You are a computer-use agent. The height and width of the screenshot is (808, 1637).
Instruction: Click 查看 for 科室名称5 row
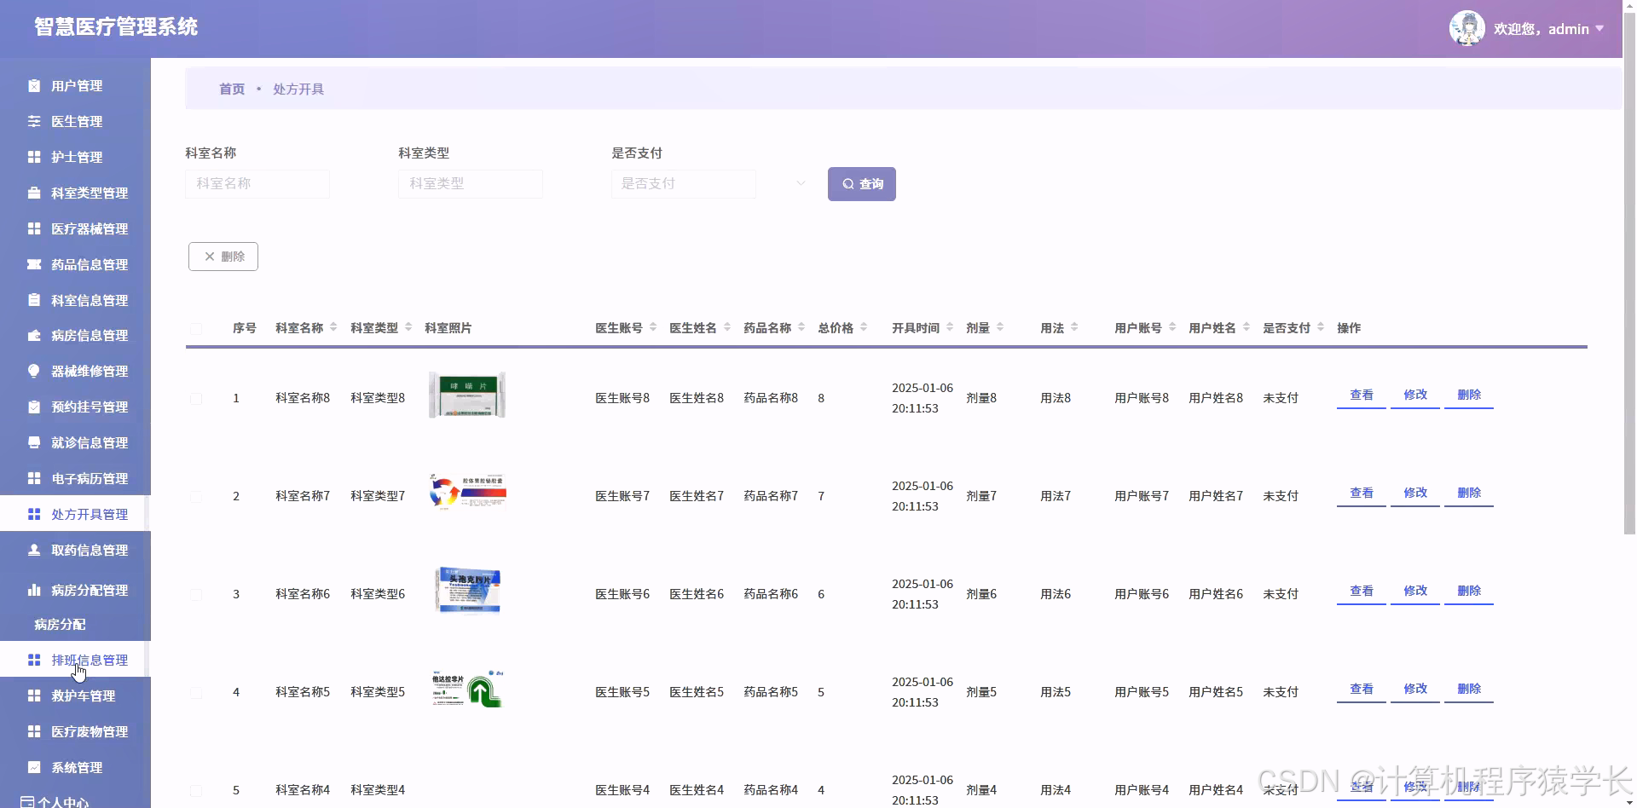coord(1362,690)
